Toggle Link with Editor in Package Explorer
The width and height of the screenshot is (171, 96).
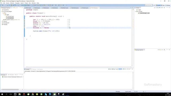point(15,8)
